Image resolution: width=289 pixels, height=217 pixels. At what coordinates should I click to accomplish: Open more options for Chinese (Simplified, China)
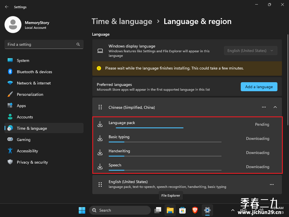click(x=264, y=107)
